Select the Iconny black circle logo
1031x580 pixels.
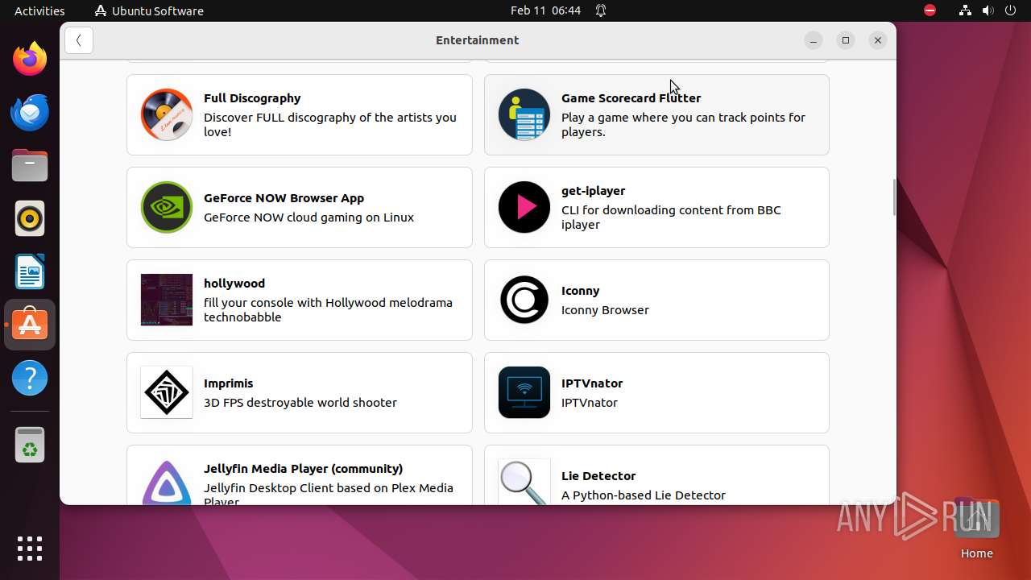point(524,300)
